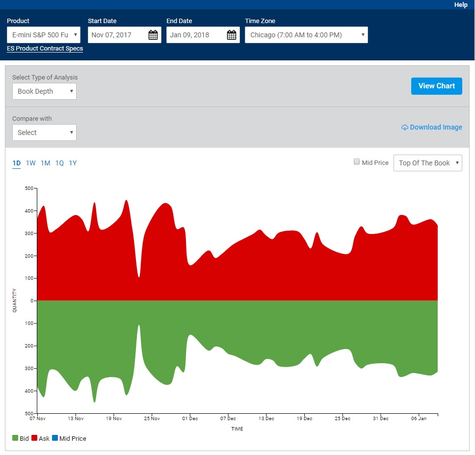Choose the 1Y time range
This screenshot has width=475, height=455.
(73, 163)
